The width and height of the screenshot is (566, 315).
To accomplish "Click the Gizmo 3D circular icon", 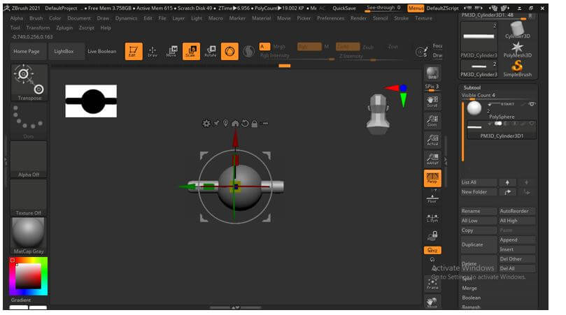I will tap(229, 51).
